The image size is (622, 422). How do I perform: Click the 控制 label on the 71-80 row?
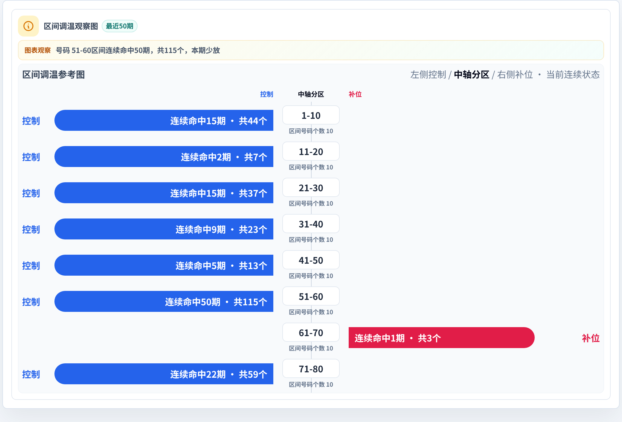pyautogui.click(x=31, y=374)
